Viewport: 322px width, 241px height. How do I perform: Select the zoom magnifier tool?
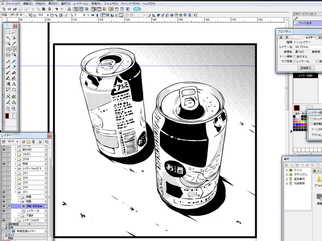coord(14,109)
